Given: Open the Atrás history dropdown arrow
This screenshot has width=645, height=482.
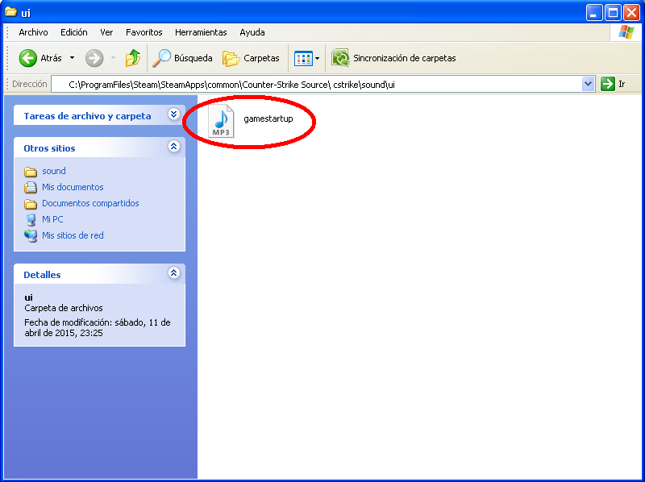Looking at the screenshot, I should [72, 58].
